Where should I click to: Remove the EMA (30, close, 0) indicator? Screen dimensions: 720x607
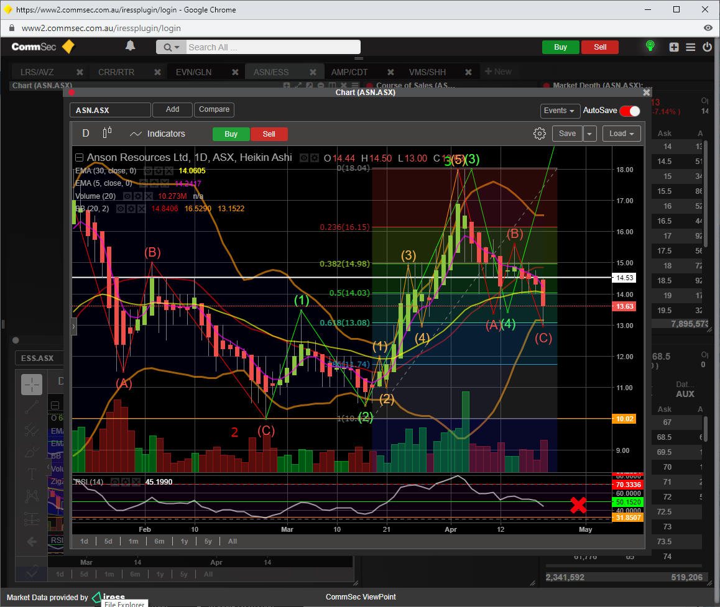pyautogui.click(x=169, y=171)
